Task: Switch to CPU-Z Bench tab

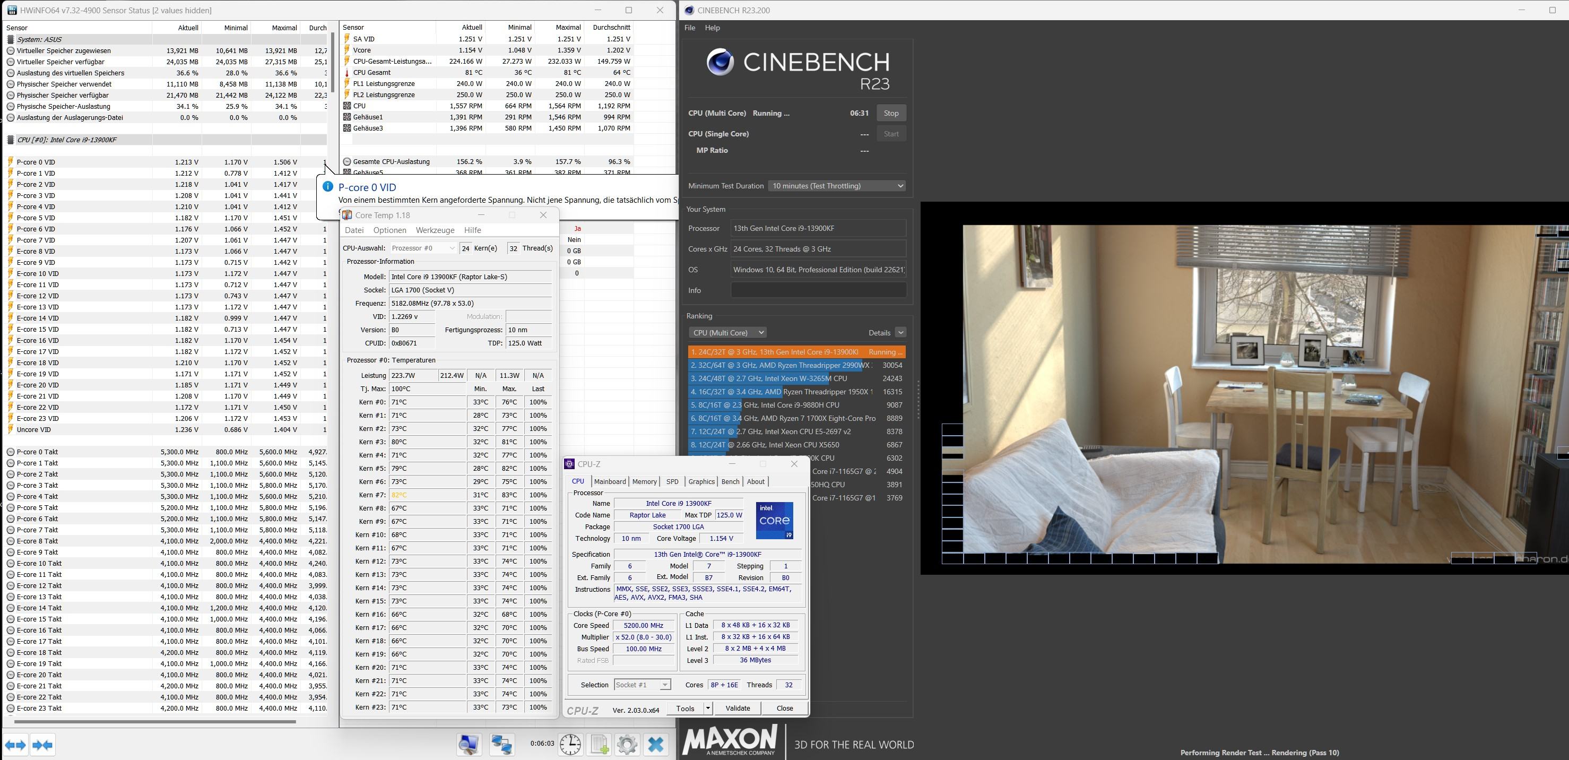Action: [730, 481]
